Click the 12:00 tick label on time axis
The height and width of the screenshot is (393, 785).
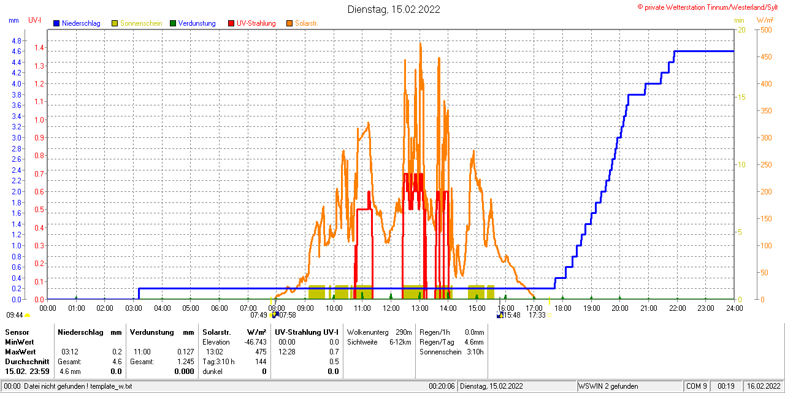point(391,308)
